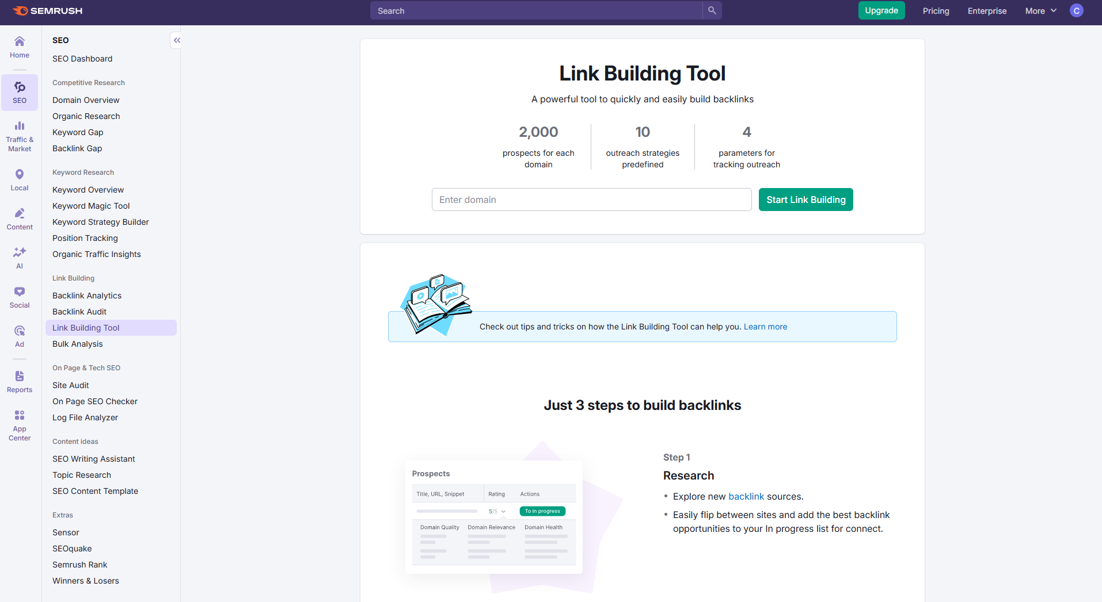Open Site Audit
The image size is (1102, 602).
tap(71, 385)
